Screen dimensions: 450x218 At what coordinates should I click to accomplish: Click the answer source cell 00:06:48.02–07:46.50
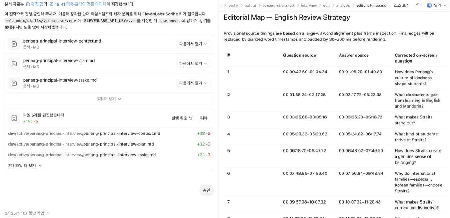361,151
